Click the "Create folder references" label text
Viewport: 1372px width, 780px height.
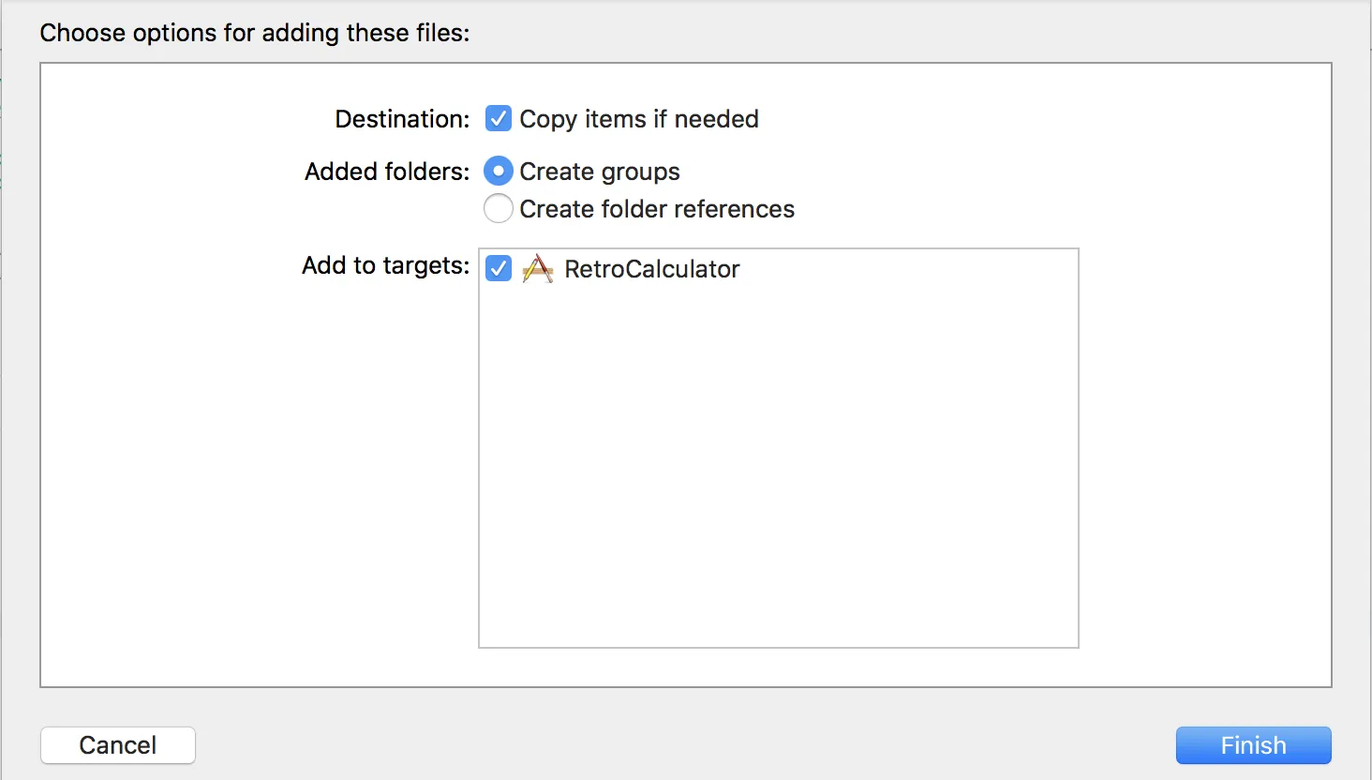coord(657,209)
